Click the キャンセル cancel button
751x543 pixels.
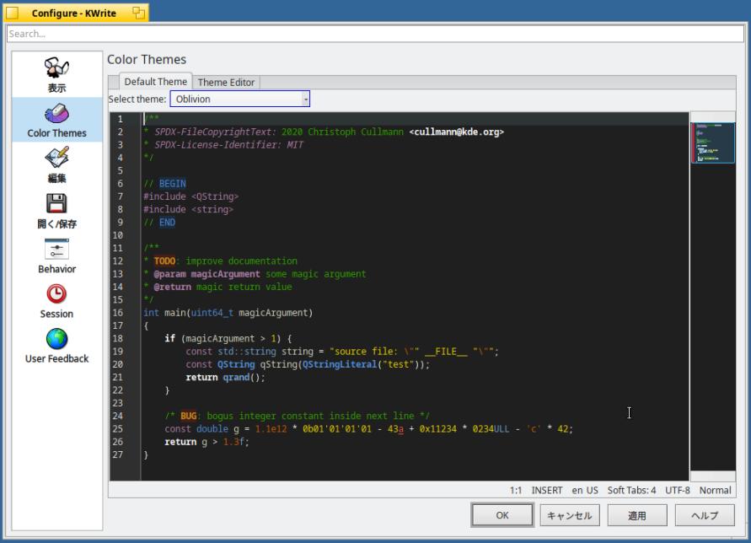point(570,515)
